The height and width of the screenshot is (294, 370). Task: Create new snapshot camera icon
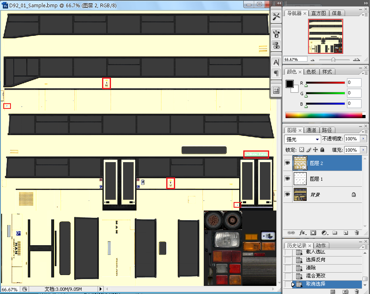click(345, 292)
